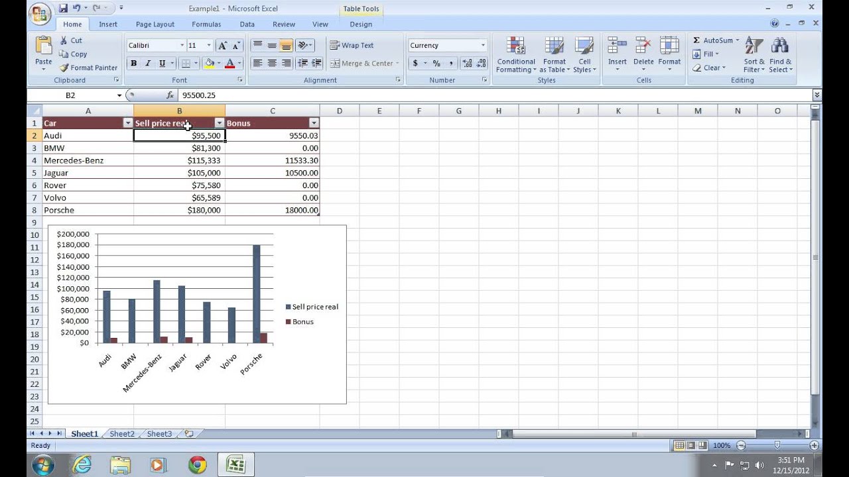Expand the formula bar
The height and width of the screenshot is (477, 849).
click(816, 95)
